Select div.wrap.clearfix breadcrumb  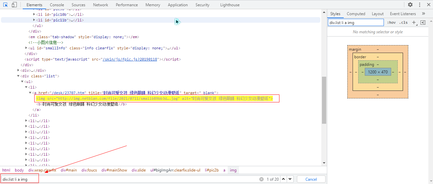42,170
